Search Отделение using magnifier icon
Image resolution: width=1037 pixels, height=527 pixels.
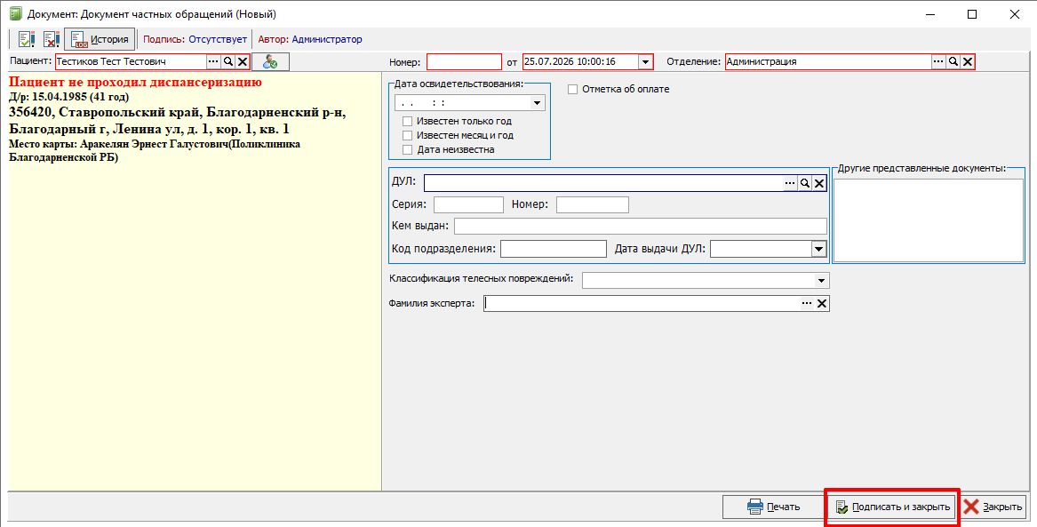(x=953, y=61)
